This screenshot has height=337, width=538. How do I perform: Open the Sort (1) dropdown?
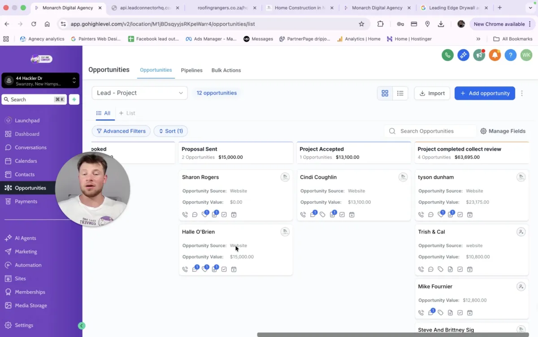coord(171,131)
